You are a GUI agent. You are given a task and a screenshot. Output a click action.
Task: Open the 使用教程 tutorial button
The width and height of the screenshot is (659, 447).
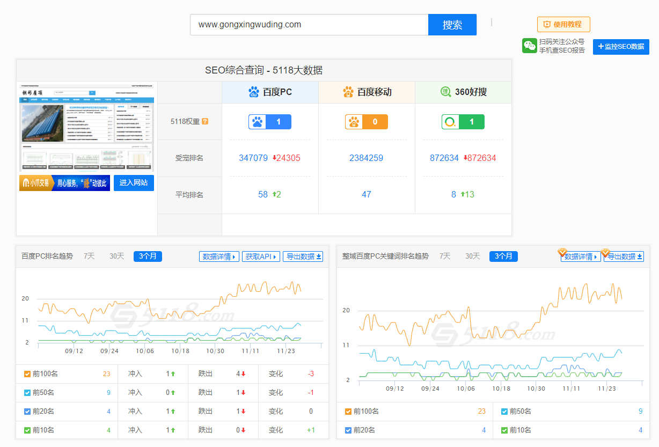click(x=563, y=24)
